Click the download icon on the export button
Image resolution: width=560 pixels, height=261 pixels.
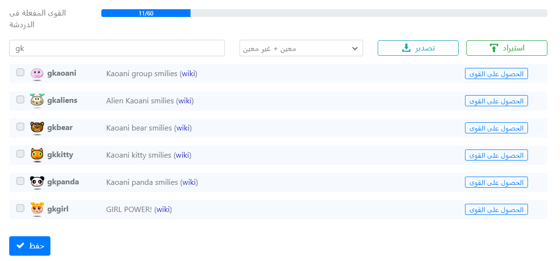pyautogui.click(x=406, y=48)
